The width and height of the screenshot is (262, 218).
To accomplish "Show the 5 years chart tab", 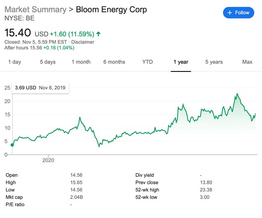I will (214, 62).
